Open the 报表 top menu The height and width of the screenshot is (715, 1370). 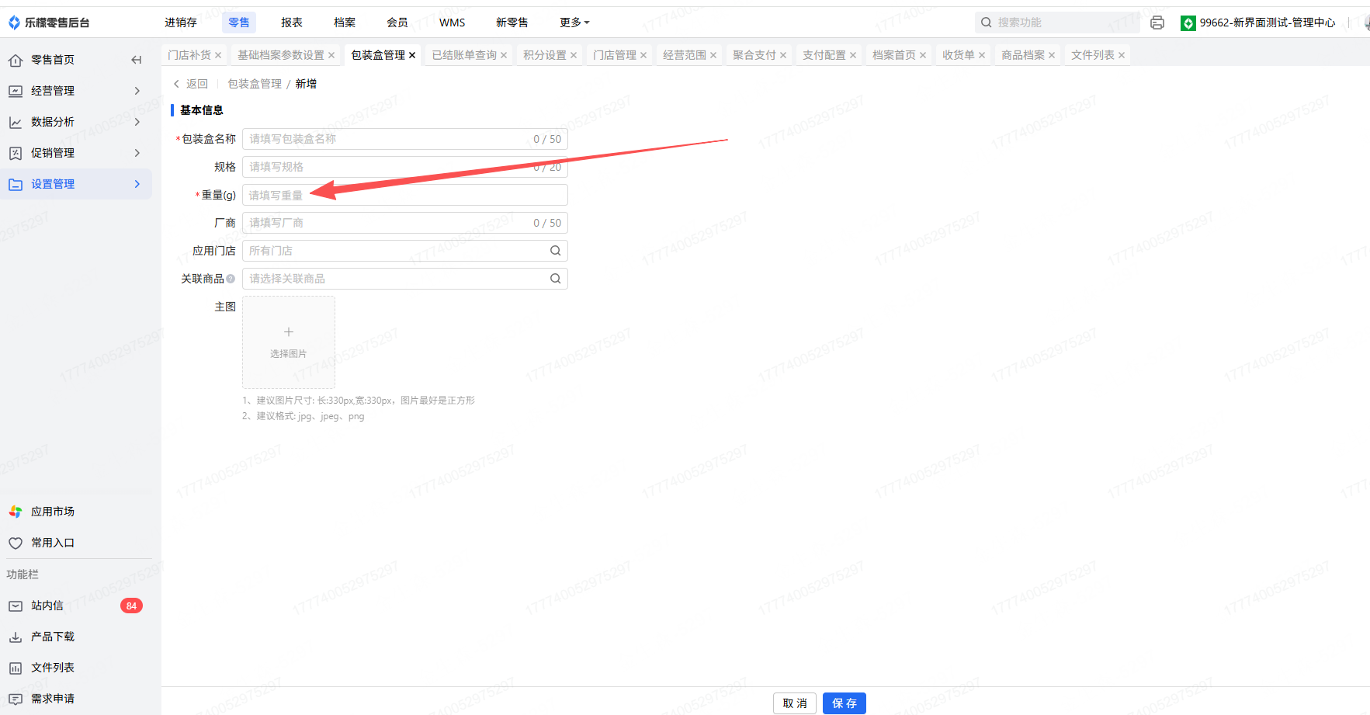click(x=292, y=23)
